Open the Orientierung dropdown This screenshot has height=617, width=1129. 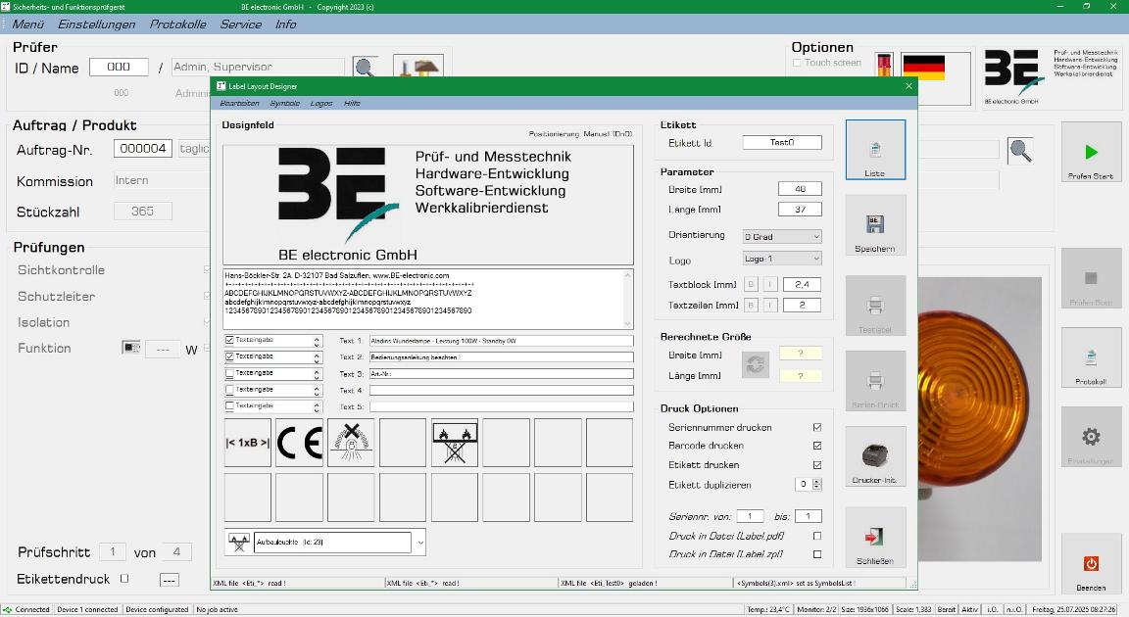tap(781, 236)
